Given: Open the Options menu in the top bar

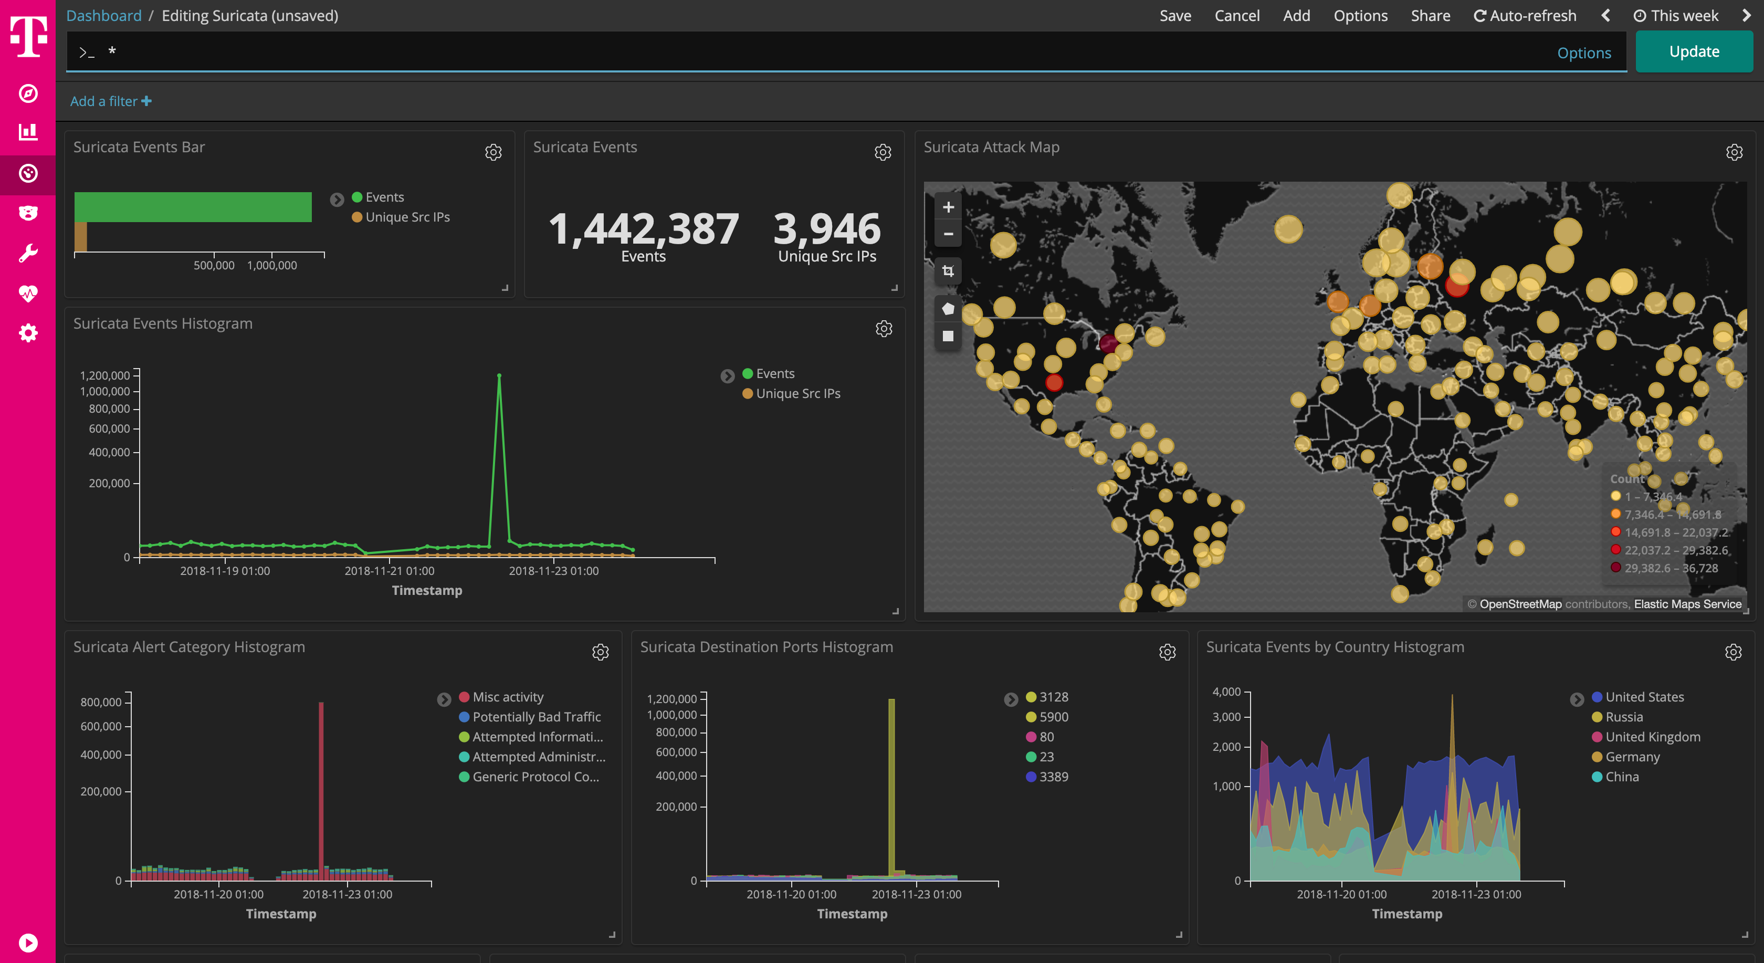Looking at the screenshot, I should click(1361, 15).
